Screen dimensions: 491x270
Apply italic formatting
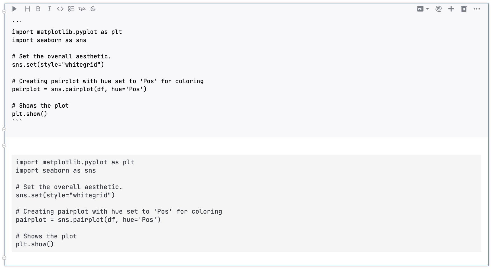coord(49,9)
